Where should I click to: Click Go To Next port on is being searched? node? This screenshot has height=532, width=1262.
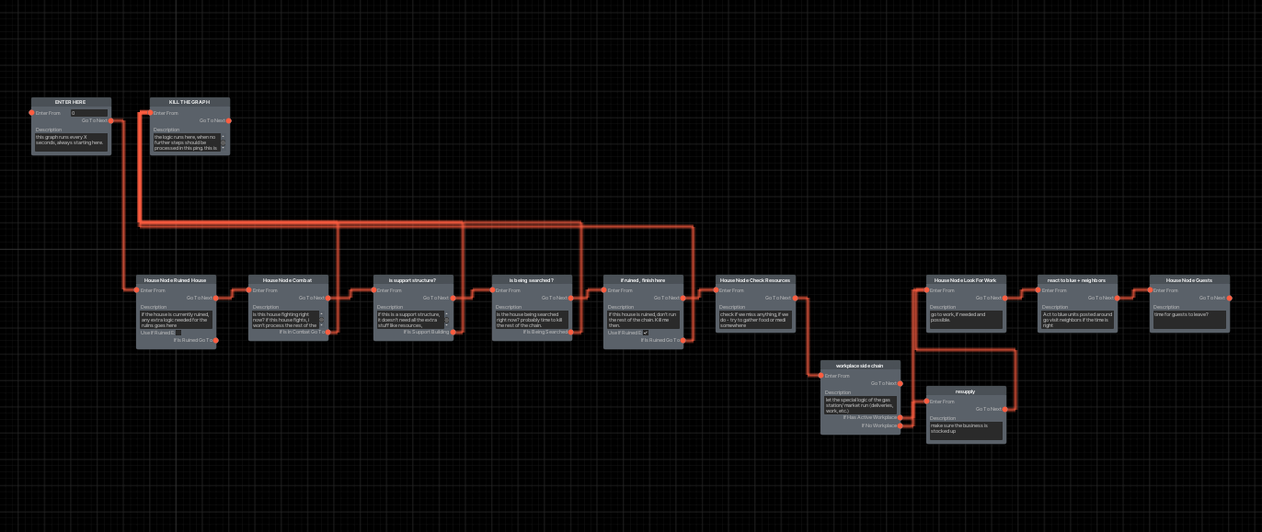(x=571, y=298)
